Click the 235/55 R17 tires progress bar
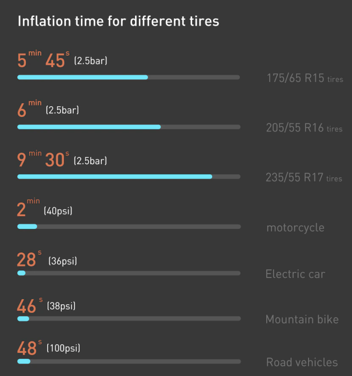Image resolution: width=352 pixels, height=376 pixels. point(129,177)
